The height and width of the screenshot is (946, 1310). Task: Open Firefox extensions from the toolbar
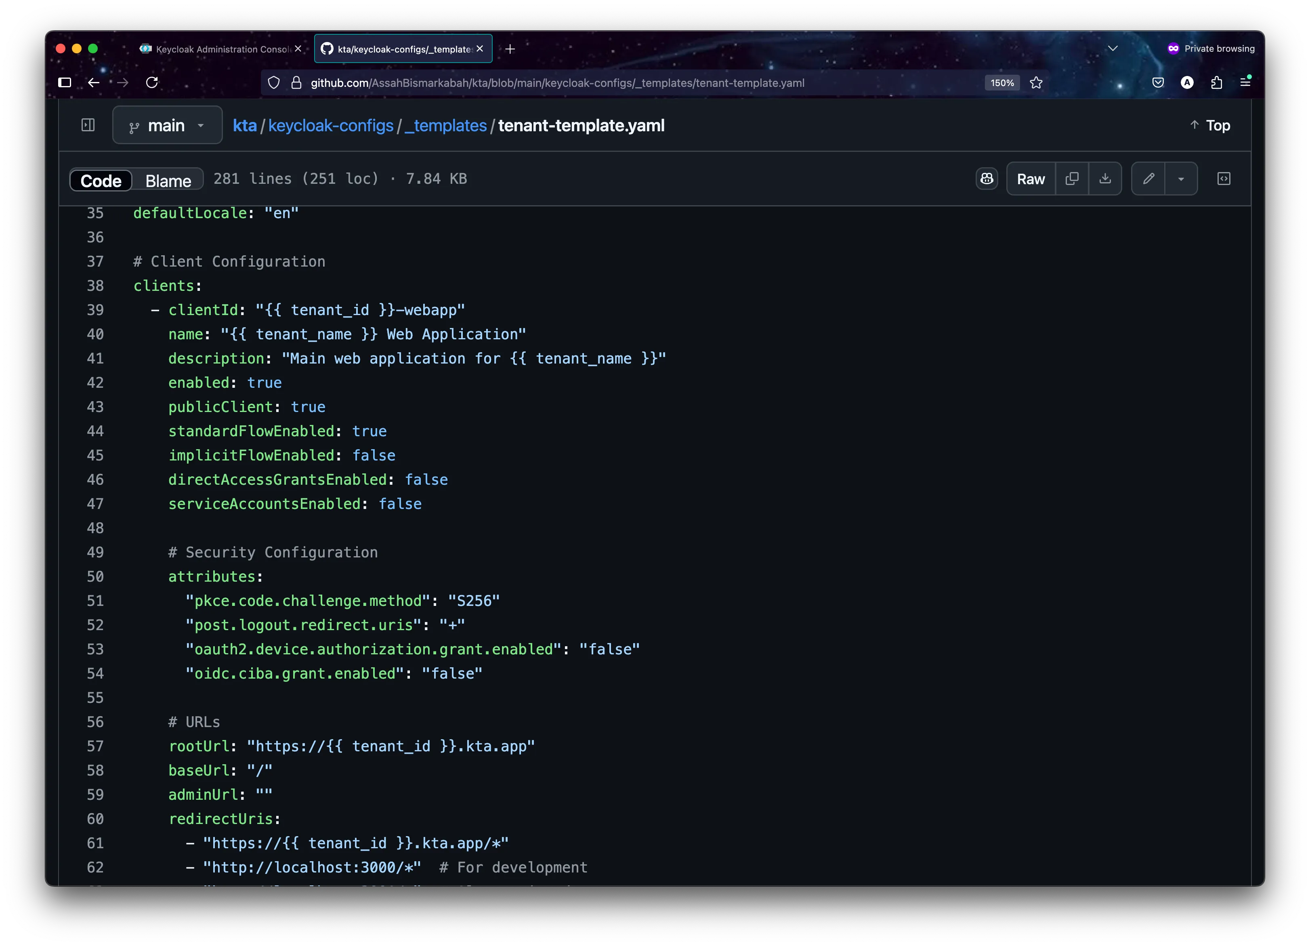[1216, 83]
